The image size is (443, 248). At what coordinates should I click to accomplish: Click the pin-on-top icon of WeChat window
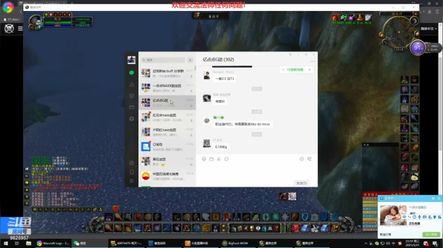[290, 55]
